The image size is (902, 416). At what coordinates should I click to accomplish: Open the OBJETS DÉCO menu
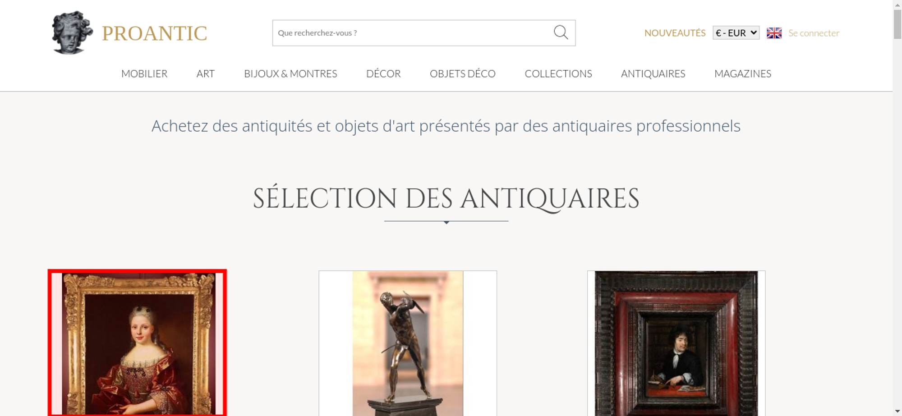[463, 73]
